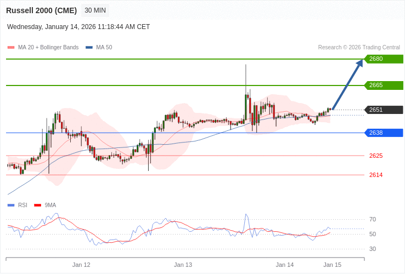Click the 2651 current price tag
Viewport: 405px width, 274px height.
tap(384, 110)
